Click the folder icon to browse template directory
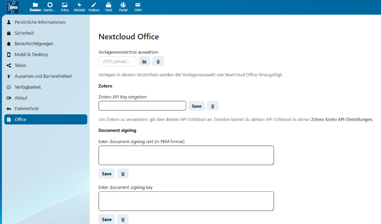The height and width of the screenshot is (224, 381). 144,61
